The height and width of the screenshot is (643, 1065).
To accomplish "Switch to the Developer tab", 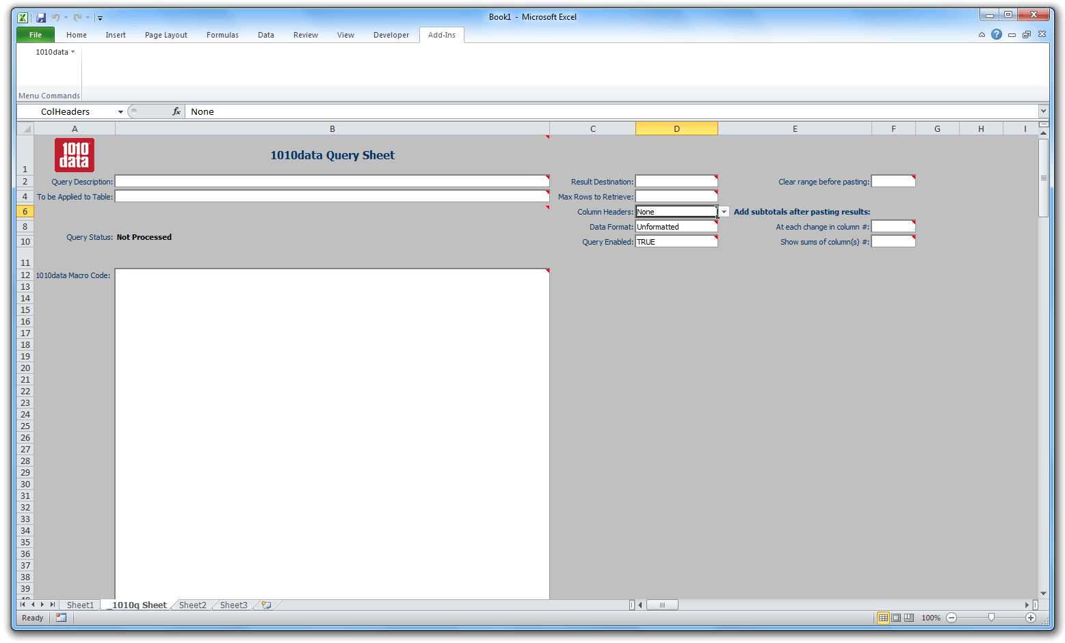I will pyautogui.click(x=391, y=35).
